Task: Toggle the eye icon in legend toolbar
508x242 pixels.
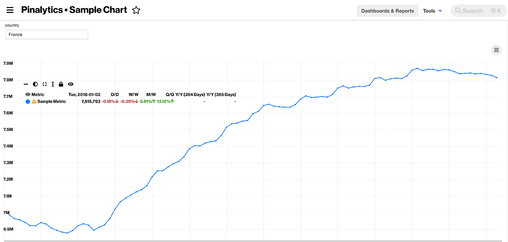Action: point(71,84)
